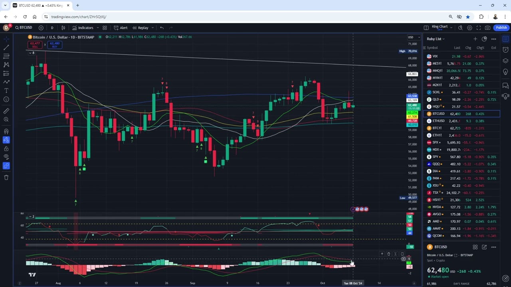
Task: Open the watchlist three-dots menu
Action: pyautogui.click(x=493, y=39)
